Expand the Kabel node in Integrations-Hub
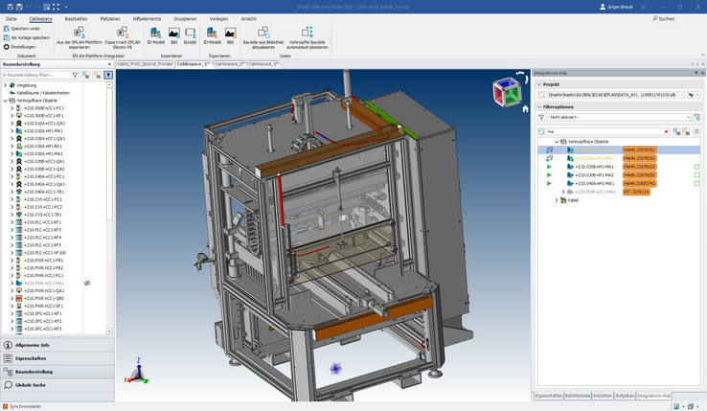707x411 pixels. click(x=557, y=200)
